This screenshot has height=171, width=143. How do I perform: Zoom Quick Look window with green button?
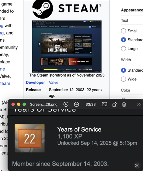click(x=24, y=104)
